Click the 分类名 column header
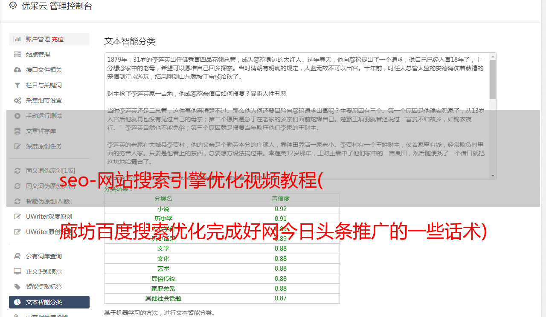This screenshot has height=317, width=546. click(163, 199)
